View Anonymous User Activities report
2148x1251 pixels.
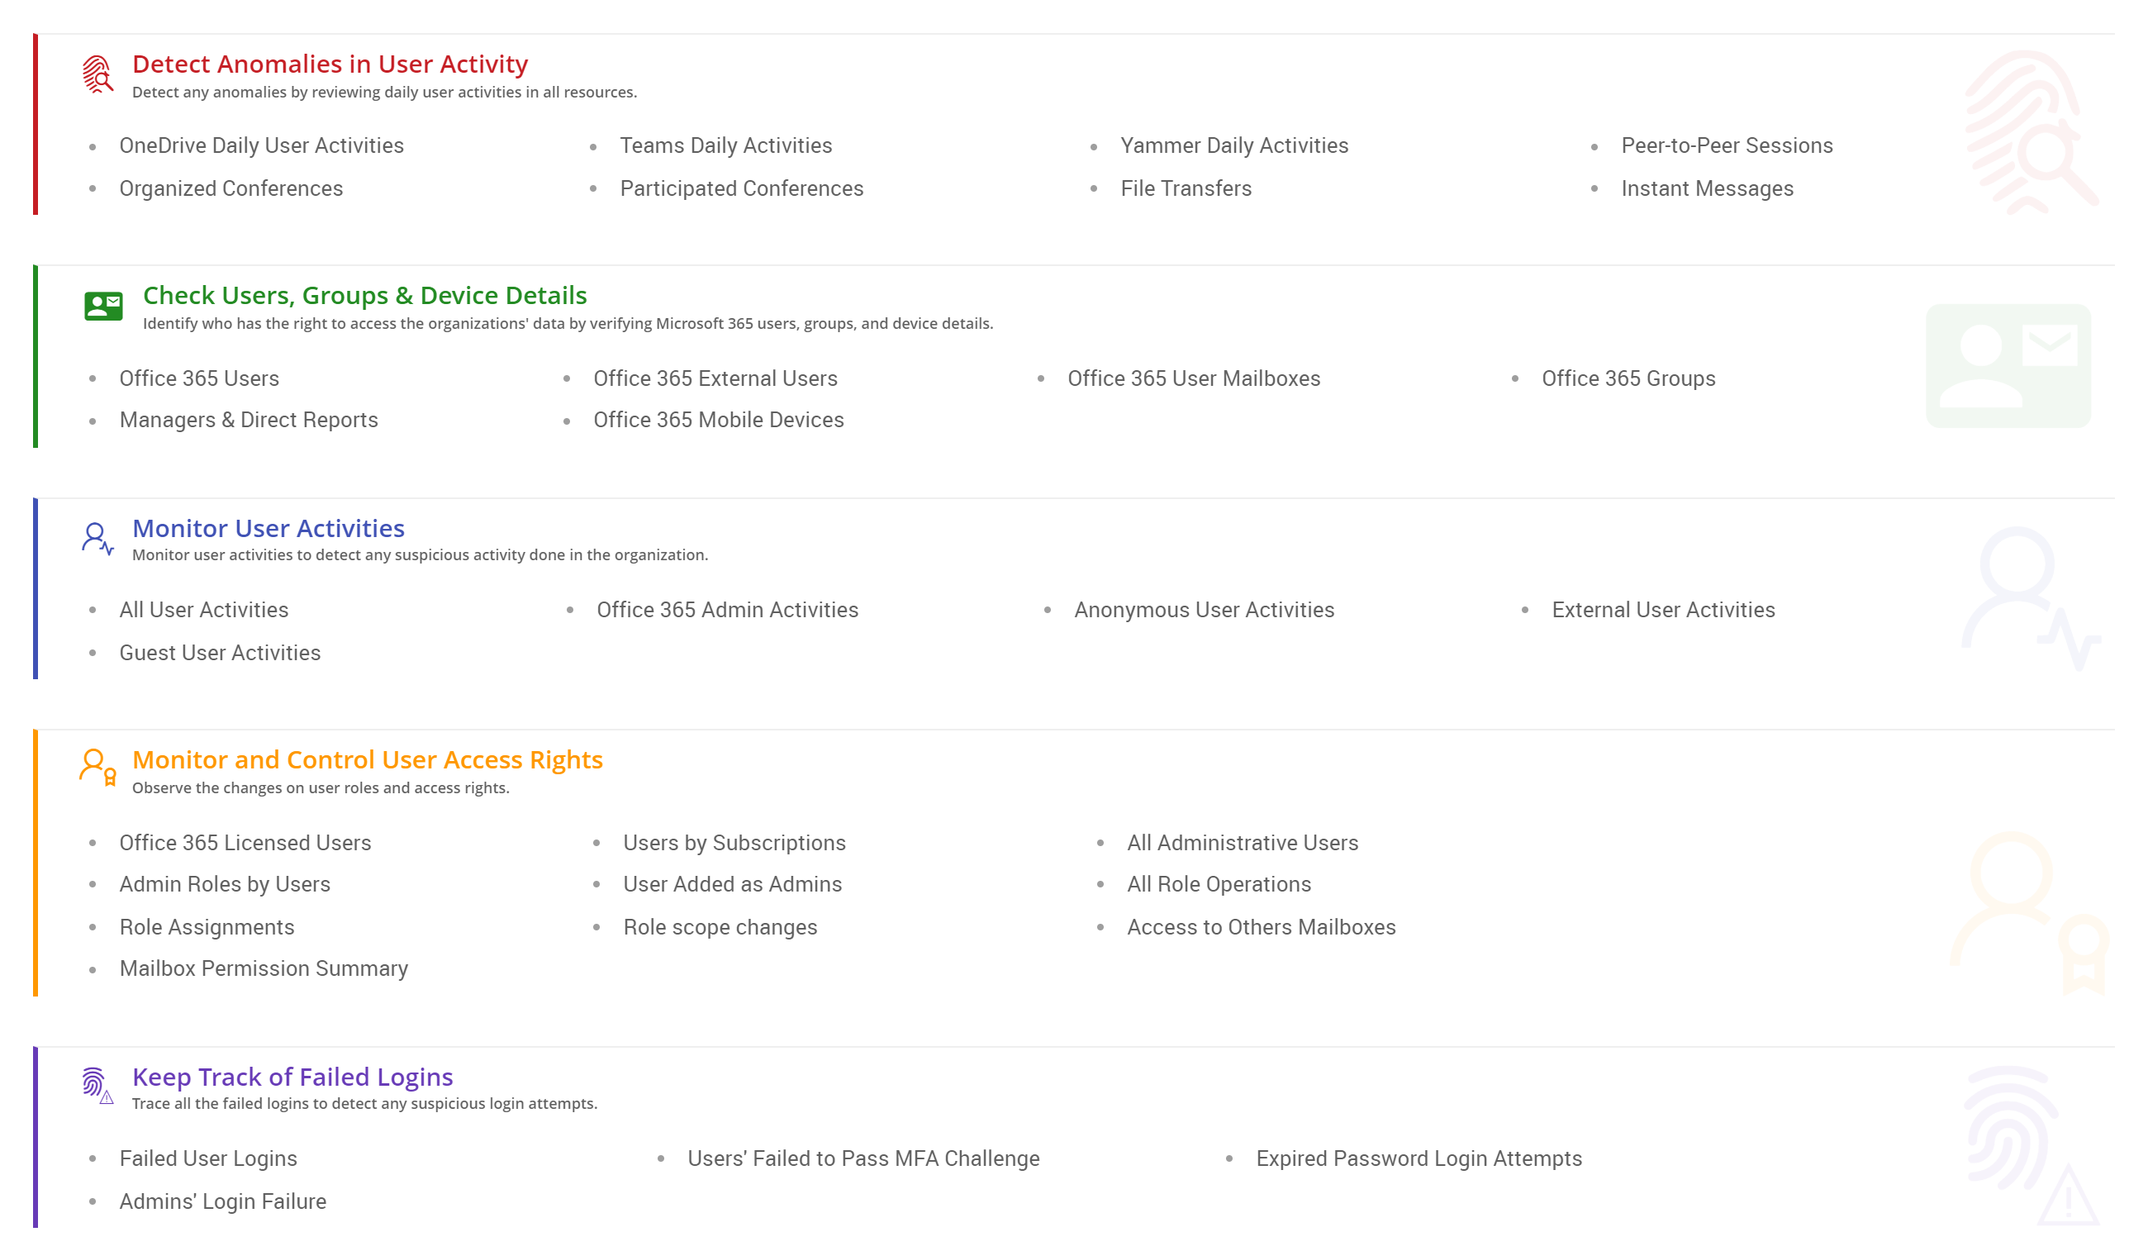1204,610
